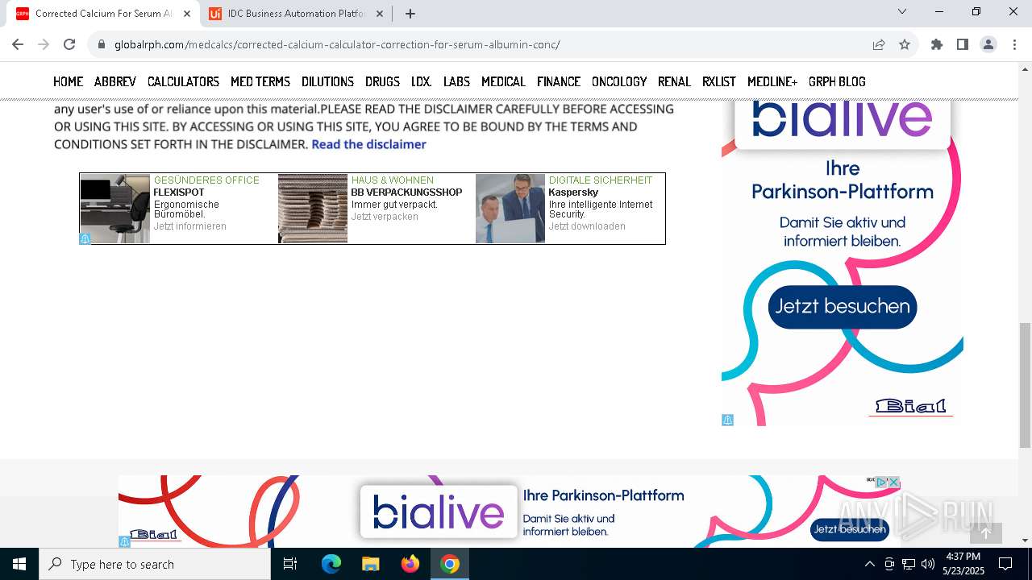Open the MEDICAL menu item
The image size is (1032, 580).
tap(503, 81)
